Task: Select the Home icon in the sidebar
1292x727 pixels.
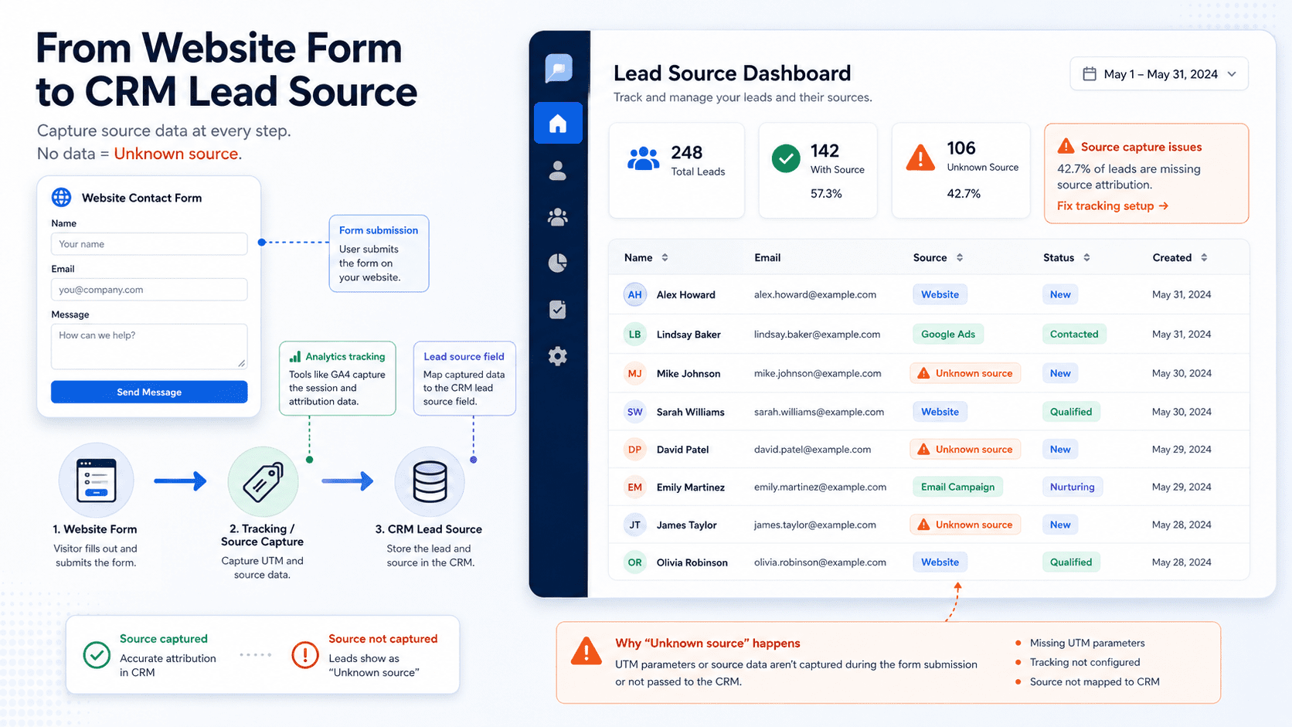Action: point(558,124)
